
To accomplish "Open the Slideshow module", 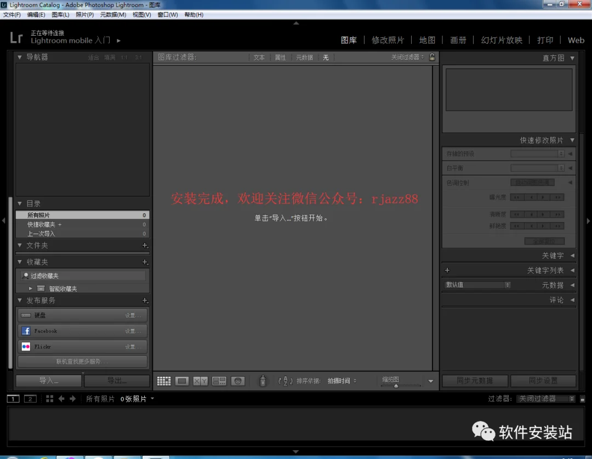I will click(x=502, y=40).
